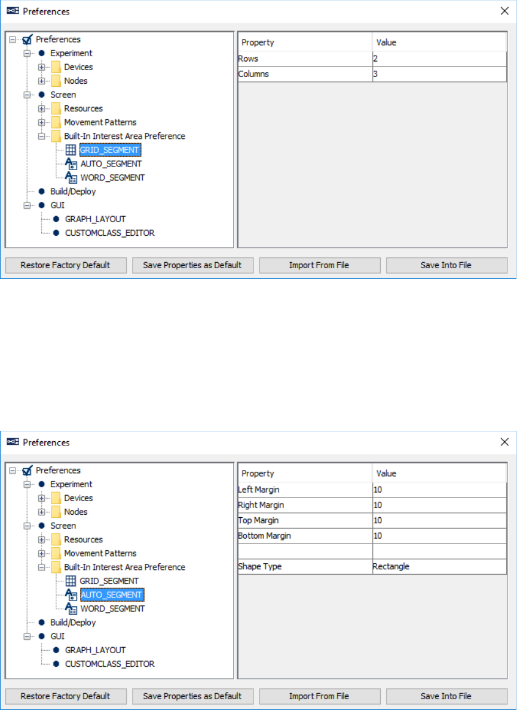Select Build/Deploy in bottom window tree
Screen dimensions: 517x710
click(73, 623)
